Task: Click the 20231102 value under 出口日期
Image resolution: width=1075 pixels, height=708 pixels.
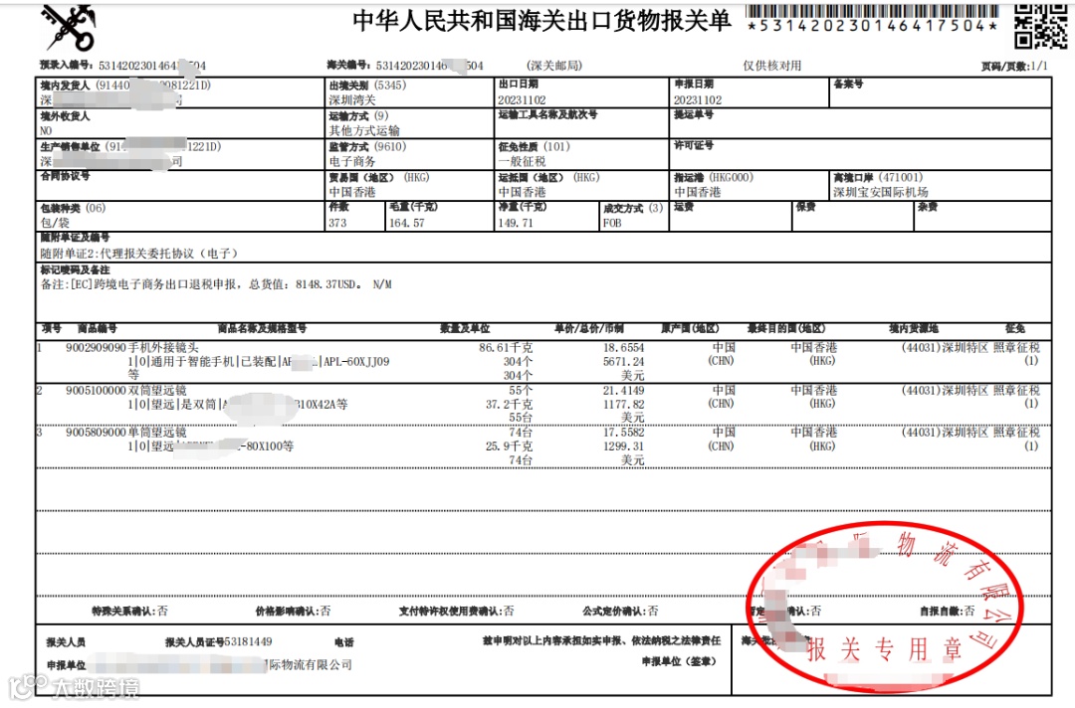Action: (x=522, y=100)
